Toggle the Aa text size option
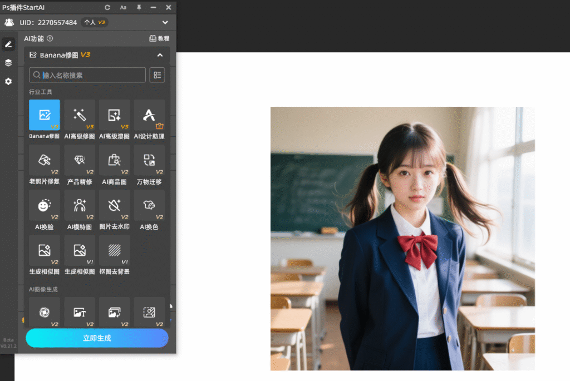The width and height of the screenshot is (570, 381). tap(123, 7)
